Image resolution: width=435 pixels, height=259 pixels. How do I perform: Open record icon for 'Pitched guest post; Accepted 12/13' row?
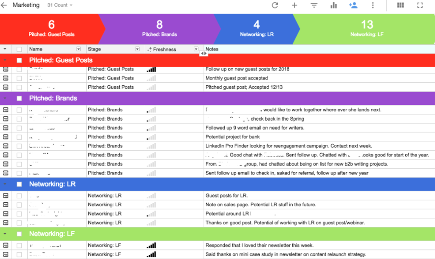tap(6, 87)
